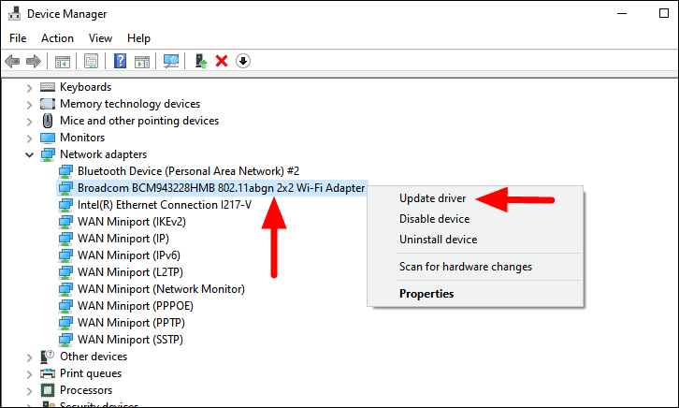Click the Network adapters category icon

(x=48, y=154)
